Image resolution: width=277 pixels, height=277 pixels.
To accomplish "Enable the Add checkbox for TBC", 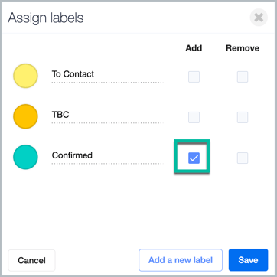I will click(194, 117).
